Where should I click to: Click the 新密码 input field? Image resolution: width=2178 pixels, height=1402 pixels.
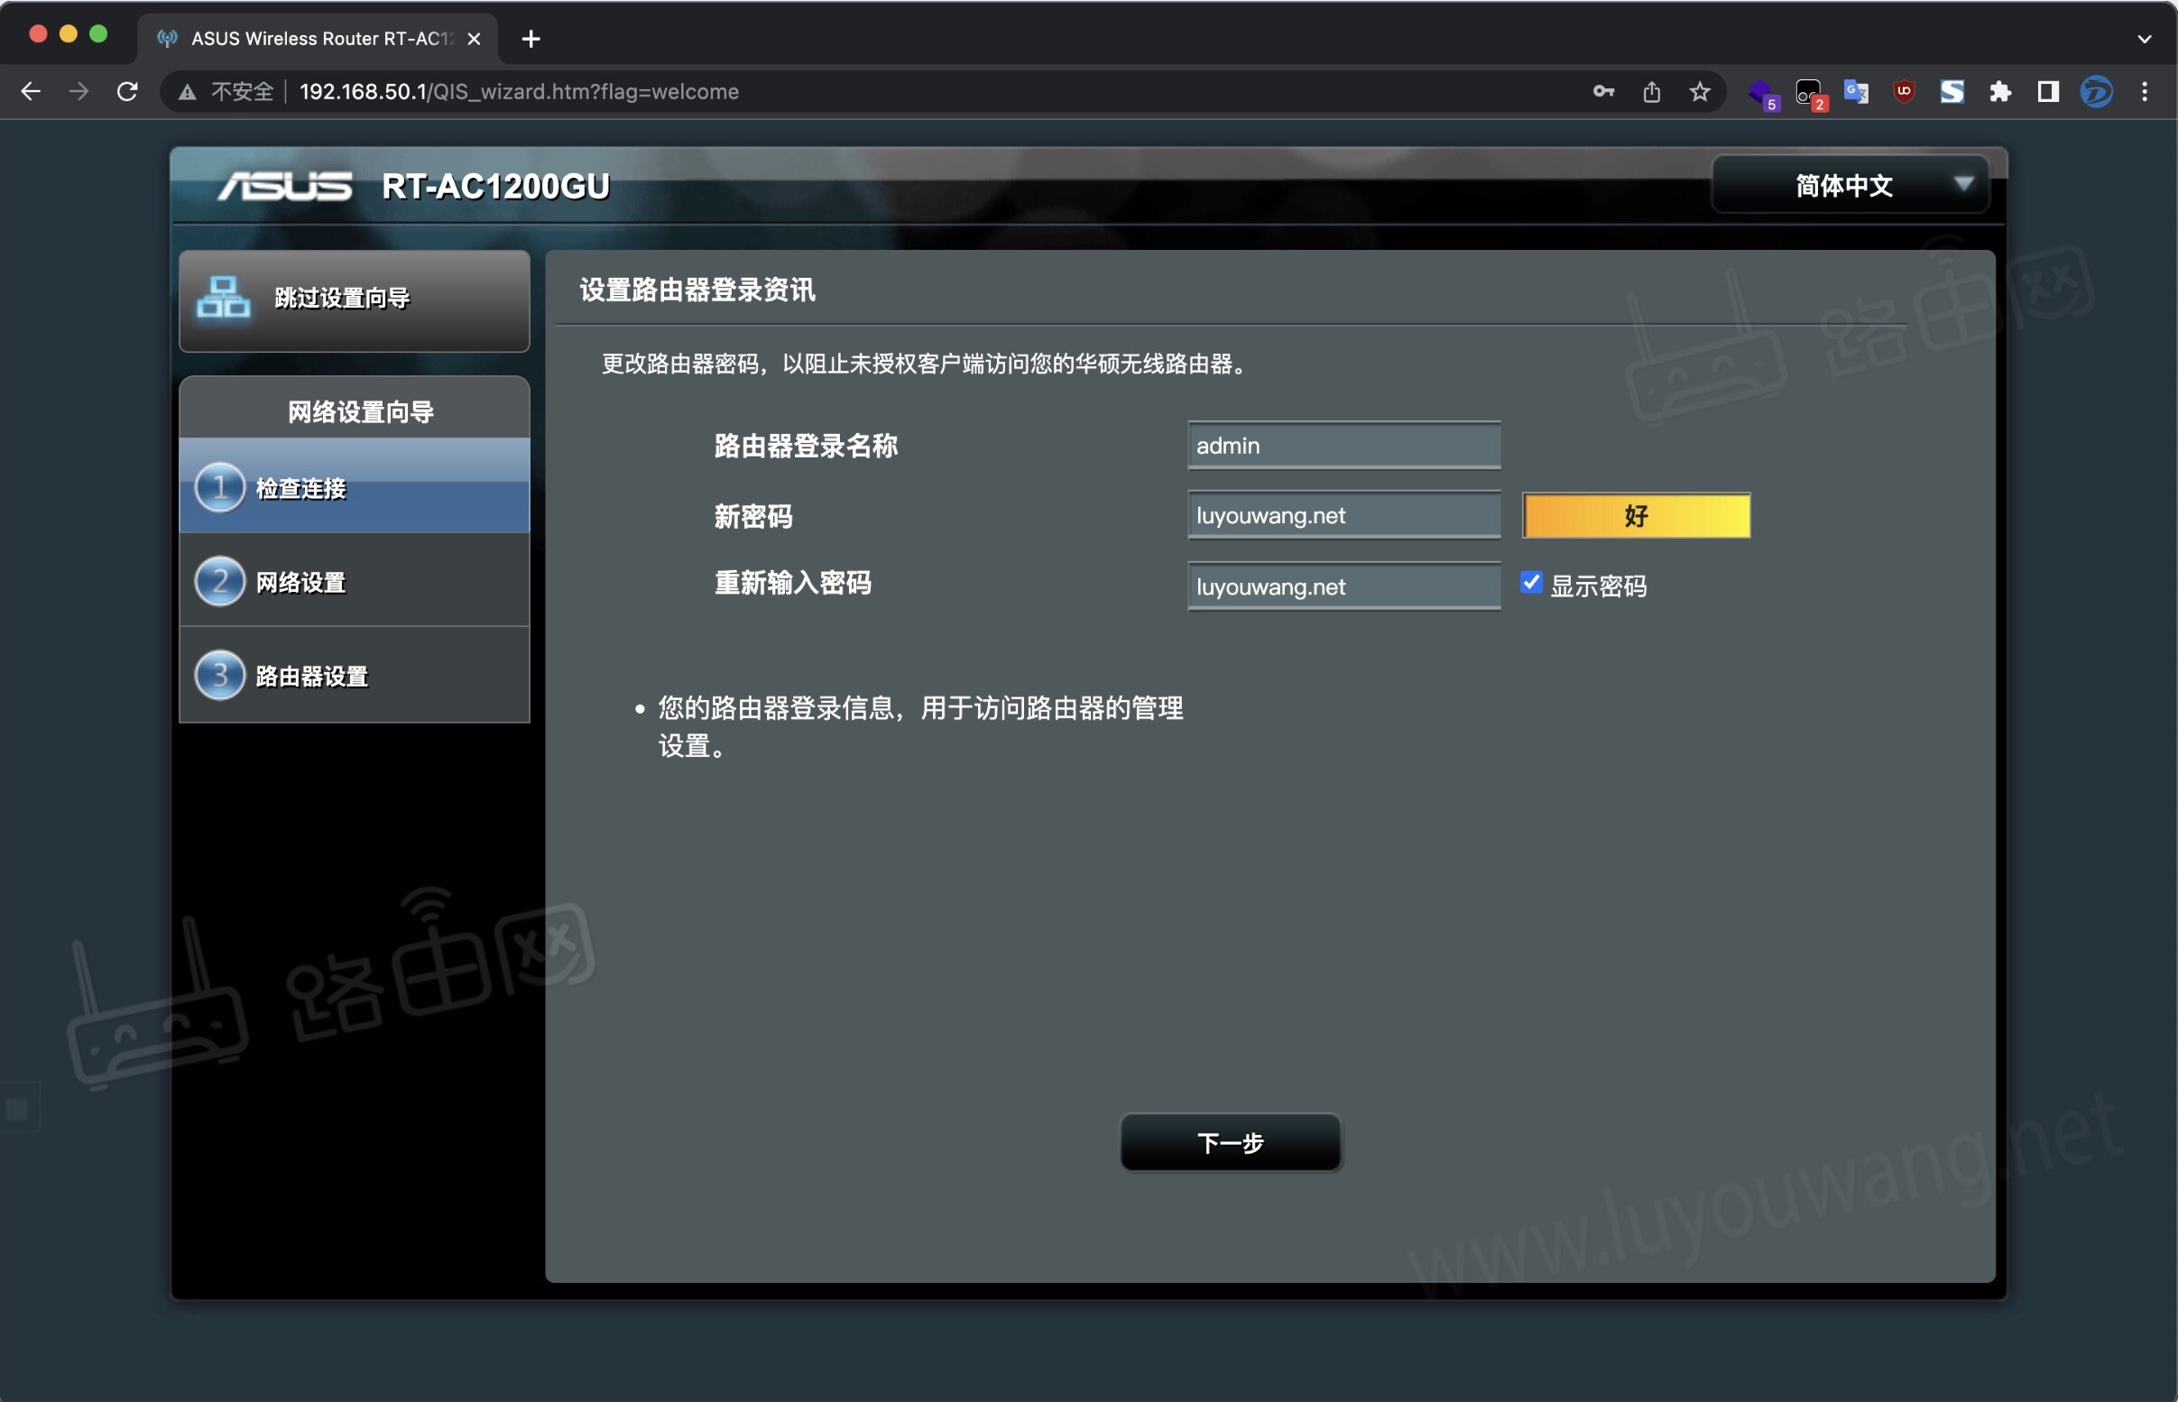pyautogui.click(x=1343, y=516)
